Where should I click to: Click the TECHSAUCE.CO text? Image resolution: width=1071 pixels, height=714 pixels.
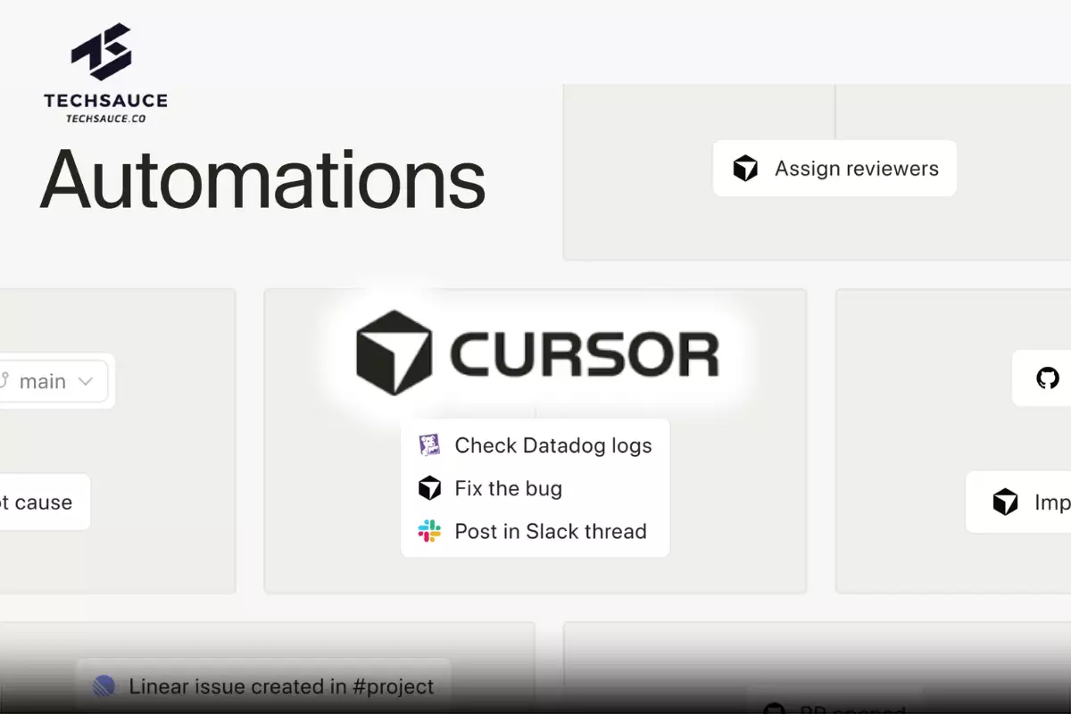[105, 118]
